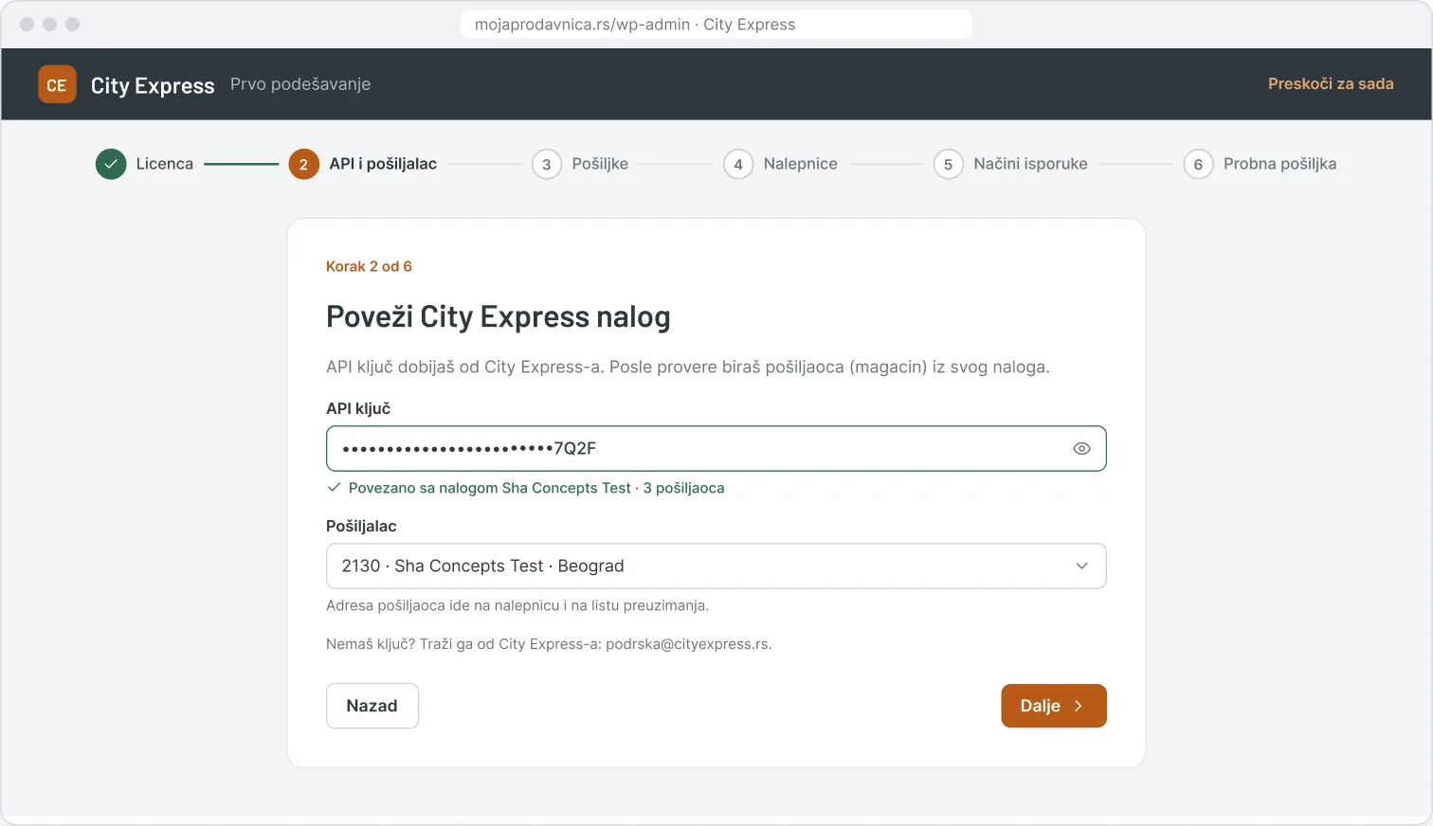The width and height of the screenshot is (1433, 826).
Task: Select the step 2 circle icon
Action: point(303,164)
